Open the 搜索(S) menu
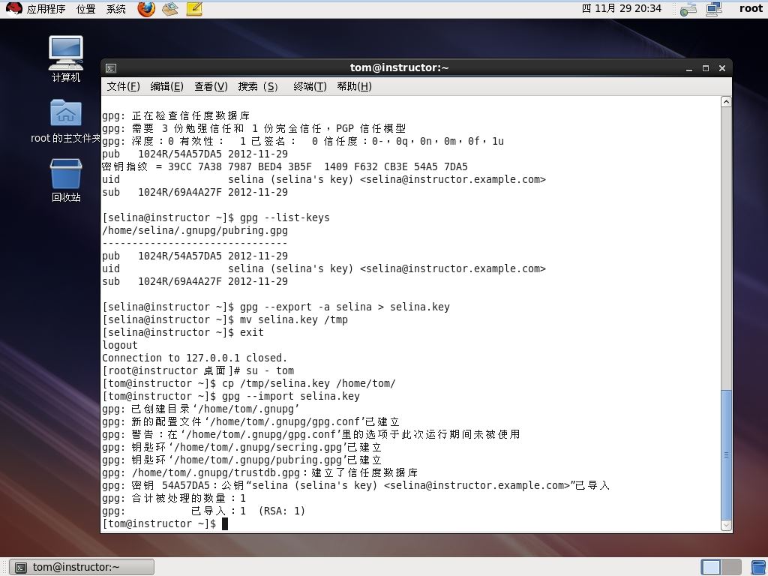Screen dimensions: 768x576 click(x=258, y=87)
